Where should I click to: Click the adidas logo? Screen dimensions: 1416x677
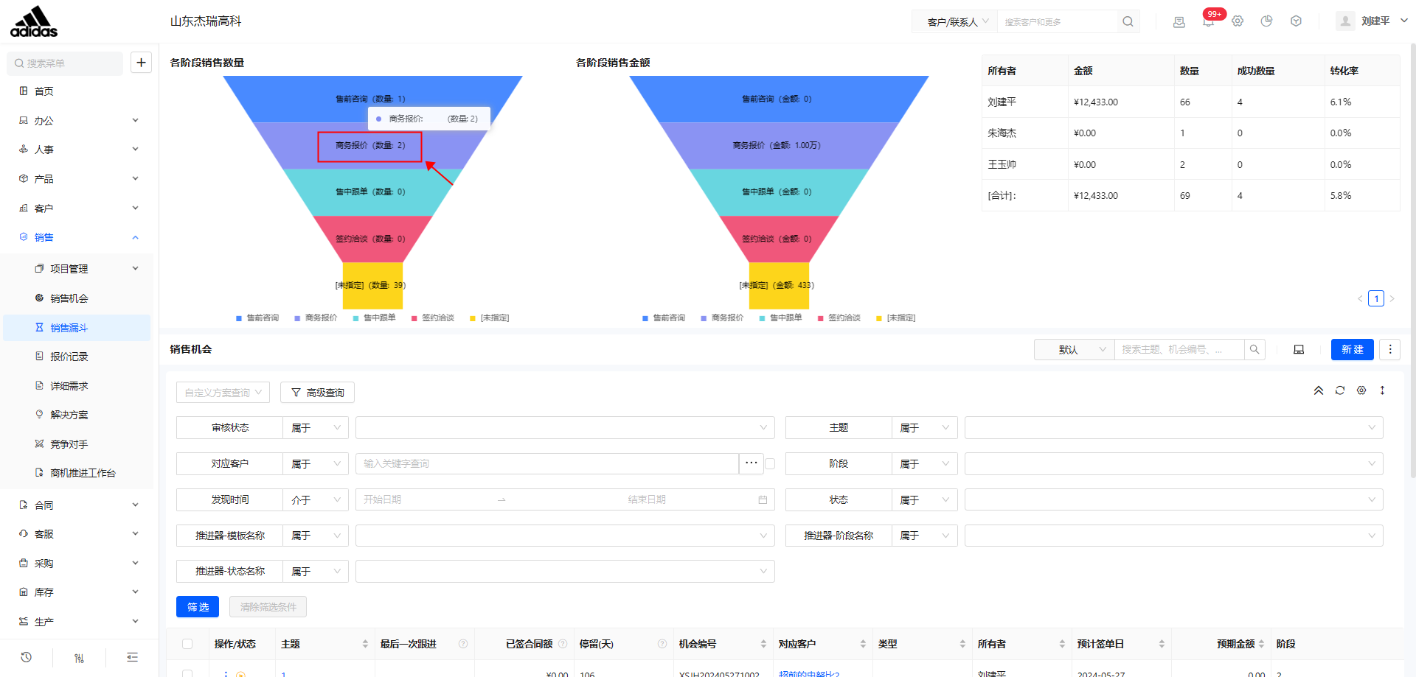(x=34, y=21)
